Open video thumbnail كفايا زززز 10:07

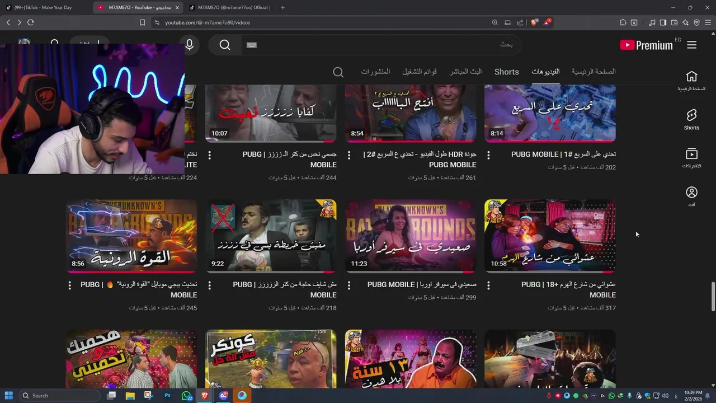coord(271,113)
